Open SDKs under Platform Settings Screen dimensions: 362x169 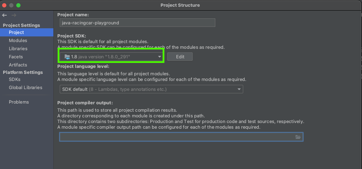14,80
